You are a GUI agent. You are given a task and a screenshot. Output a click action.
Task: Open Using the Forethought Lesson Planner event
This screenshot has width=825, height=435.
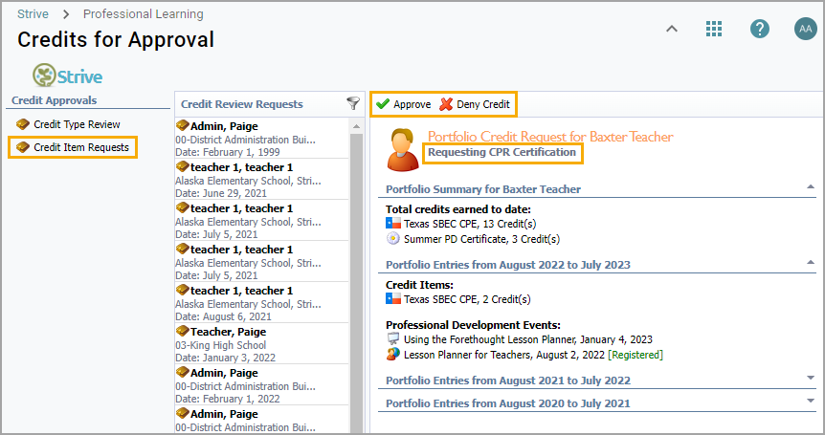(527, 339)
